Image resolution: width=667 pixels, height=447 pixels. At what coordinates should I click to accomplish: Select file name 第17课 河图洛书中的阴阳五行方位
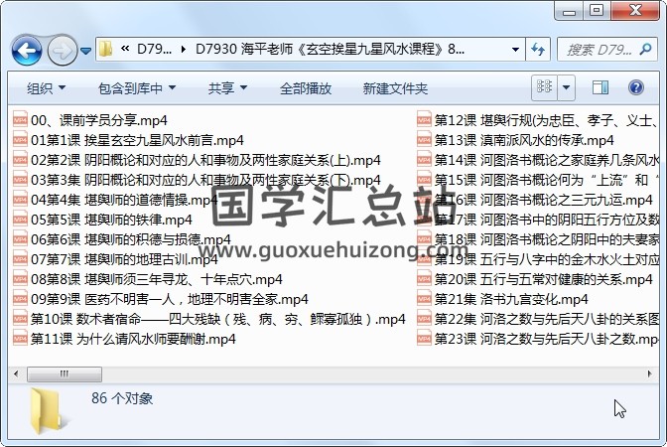(x=546, y=220)
